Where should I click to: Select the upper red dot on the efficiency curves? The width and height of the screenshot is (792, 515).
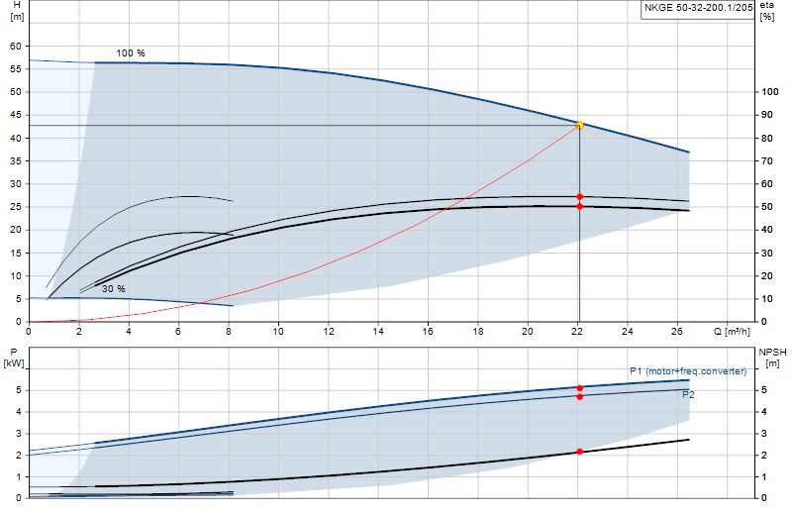pyautogui.click(x=579, y=197)
